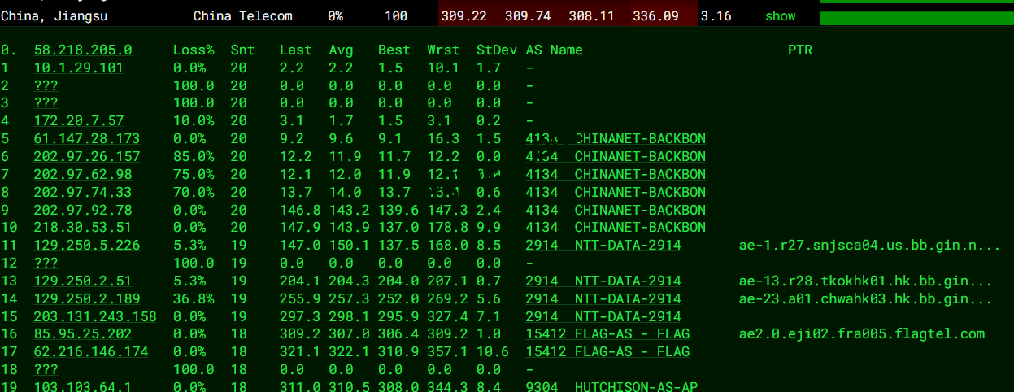Open hop 6 address 202.97.26.157
Viewport: 1014px width, 392px height.
[x=87, y=157]
